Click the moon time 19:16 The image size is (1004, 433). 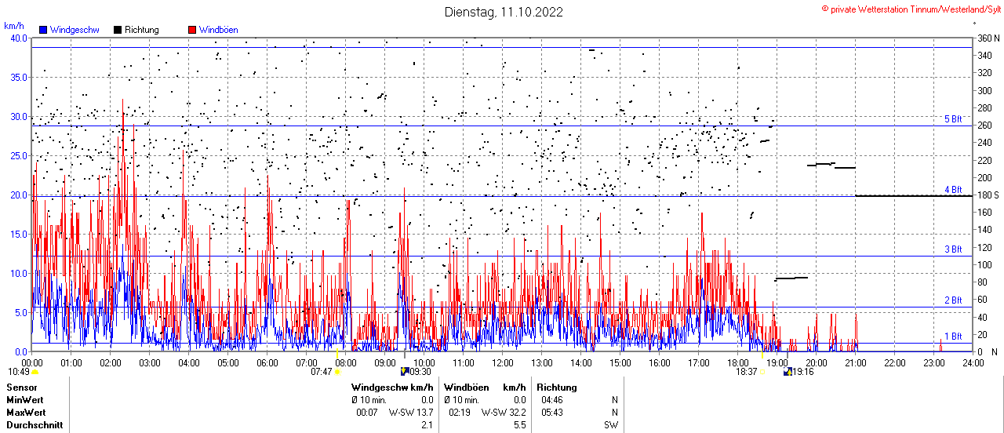[x=803, y=372]
